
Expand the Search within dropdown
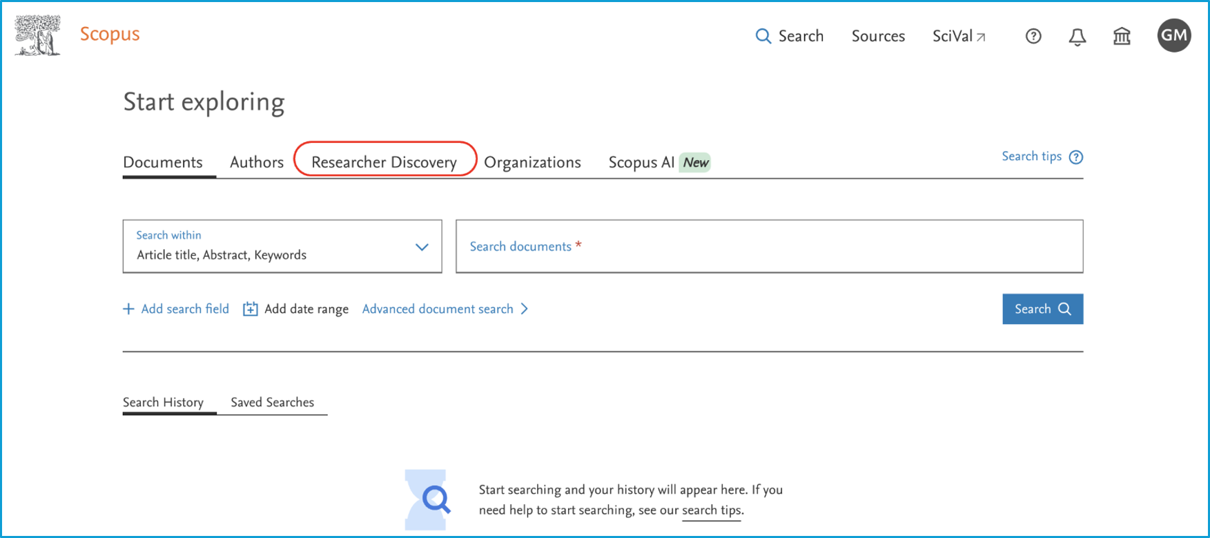(282, 246)
